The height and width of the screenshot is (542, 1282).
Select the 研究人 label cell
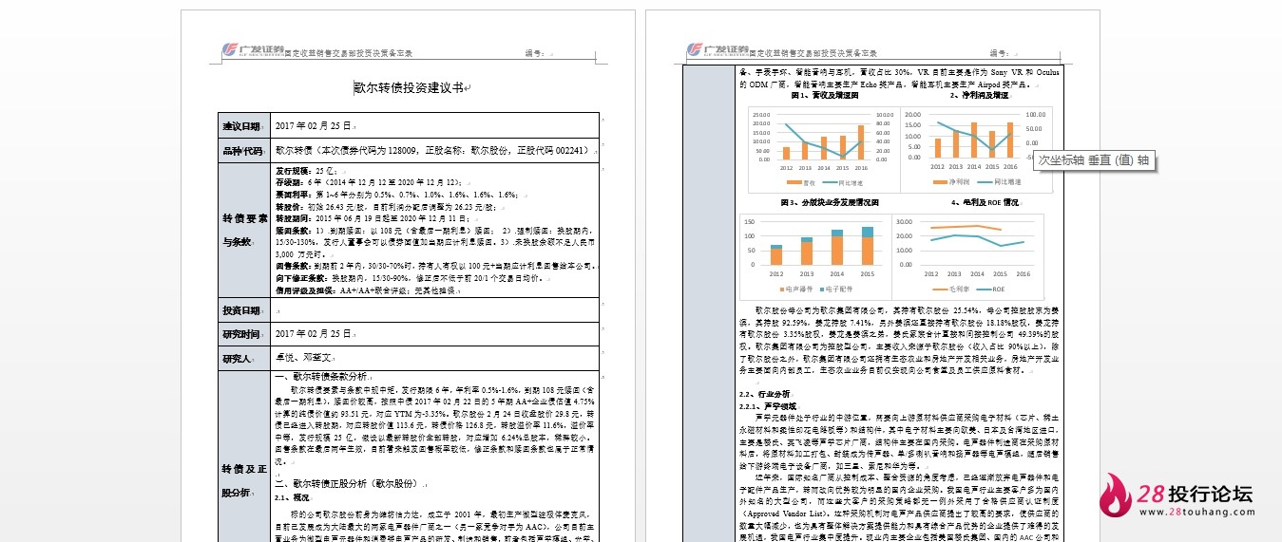(244, 358)
